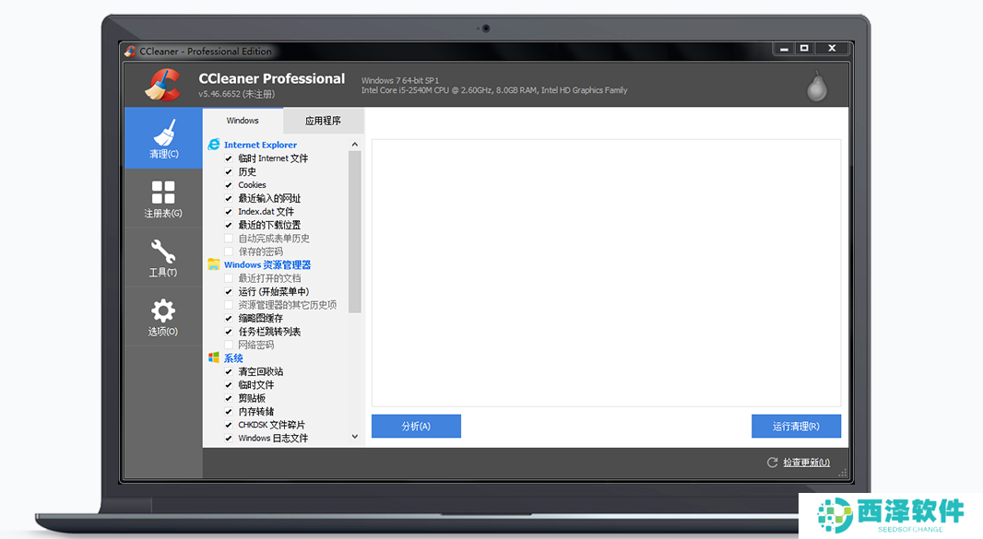Open the 清理(C) cleaner broom icon
This screenshot has height=539, width=983.
pyautogui.click(x=163, y=133)
